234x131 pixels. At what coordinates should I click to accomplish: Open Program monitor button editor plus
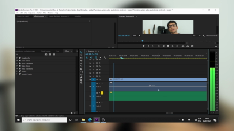(x=216, y=46)
